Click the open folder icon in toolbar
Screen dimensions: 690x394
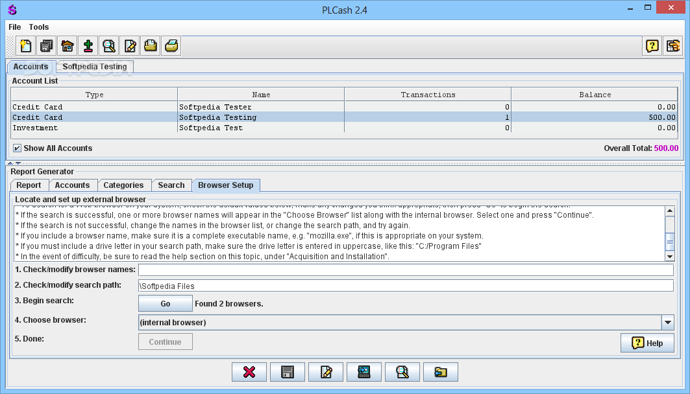[151, 45]
